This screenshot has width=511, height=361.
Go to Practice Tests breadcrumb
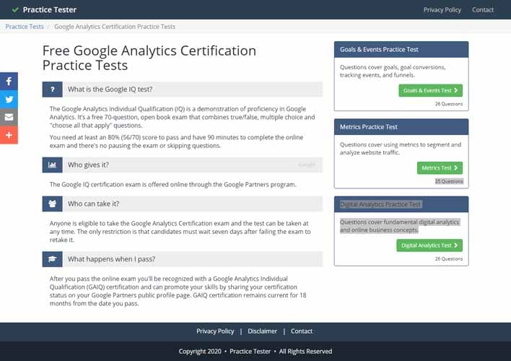25,27
